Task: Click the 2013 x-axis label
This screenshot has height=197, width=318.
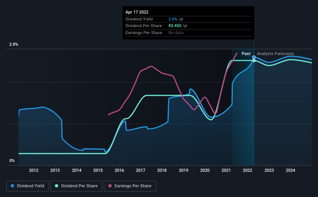Action: click(x=55, y=170)
